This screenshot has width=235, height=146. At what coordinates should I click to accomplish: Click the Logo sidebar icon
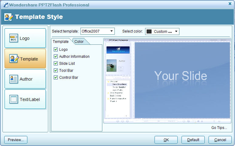click(13, 38)
